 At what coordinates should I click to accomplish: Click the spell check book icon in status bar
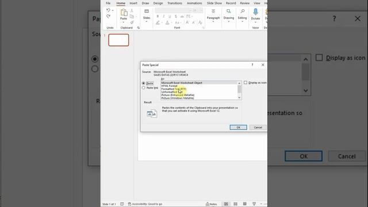click(122, 204)
